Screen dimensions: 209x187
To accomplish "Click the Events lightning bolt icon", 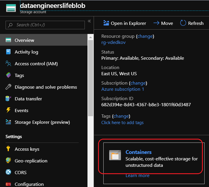I will [x=9, y=110].
